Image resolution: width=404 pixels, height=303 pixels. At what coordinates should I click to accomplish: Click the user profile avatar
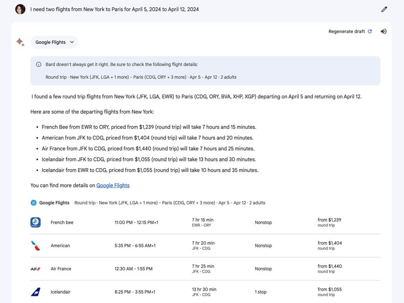coord(20,9)
